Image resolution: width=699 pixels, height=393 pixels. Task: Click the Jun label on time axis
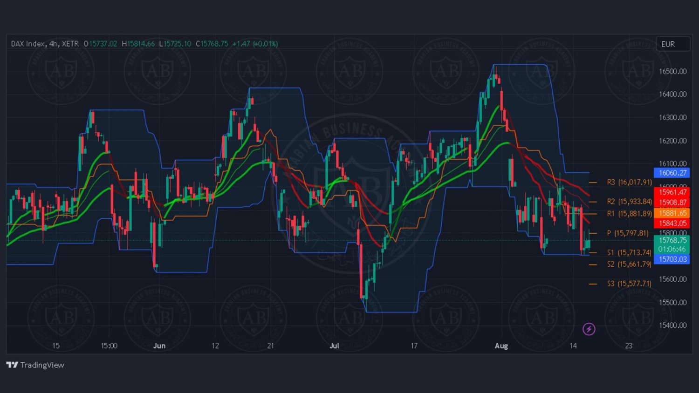[x=159, y=346]
